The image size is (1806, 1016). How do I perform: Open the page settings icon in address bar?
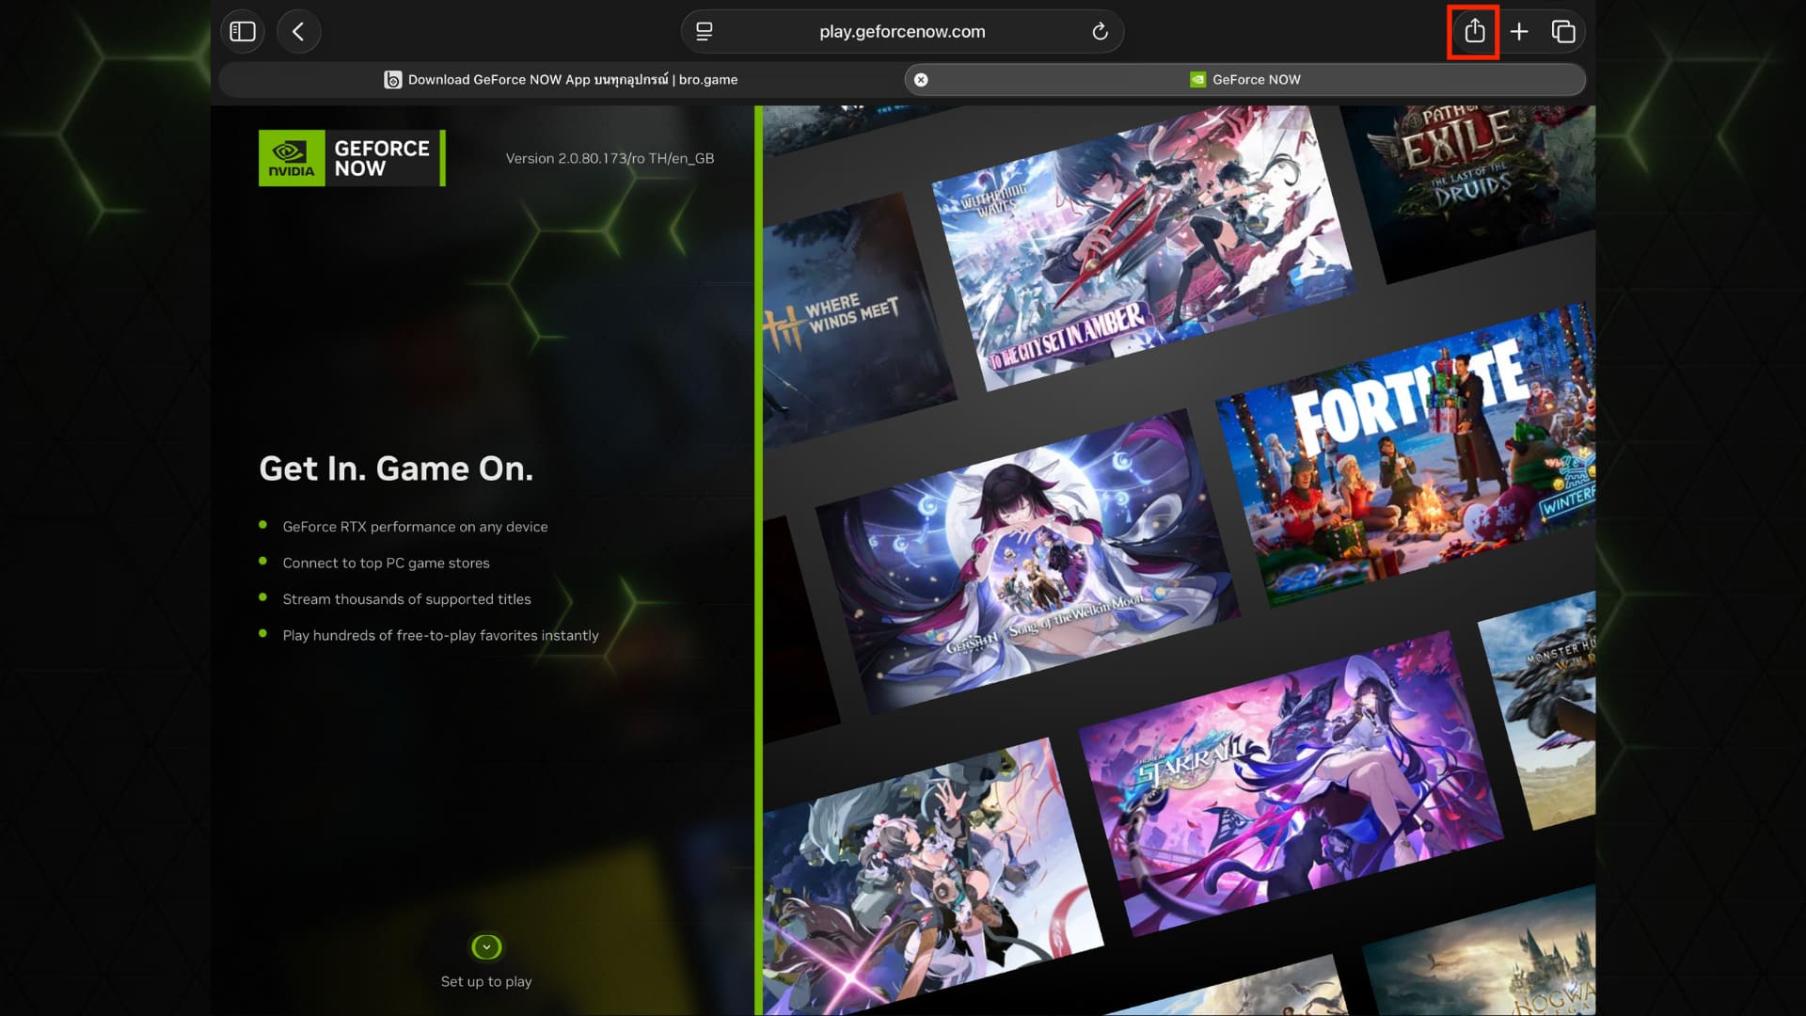[702, 31]
